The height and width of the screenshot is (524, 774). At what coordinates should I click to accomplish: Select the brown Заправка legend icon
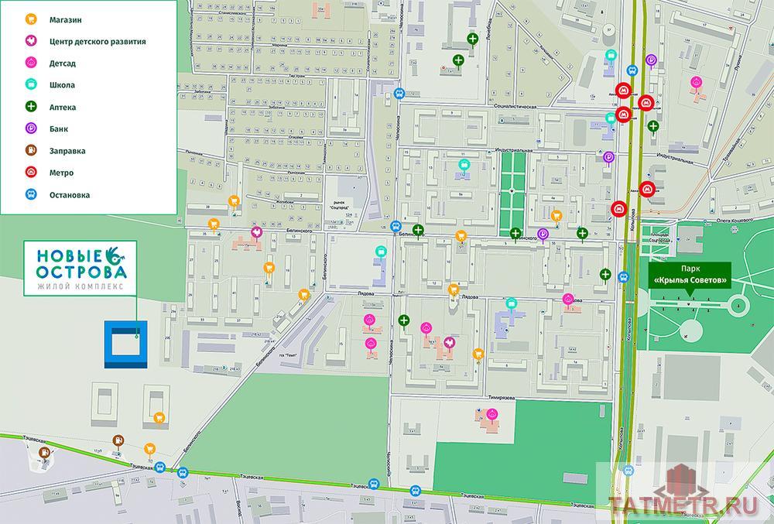(31, 150)
